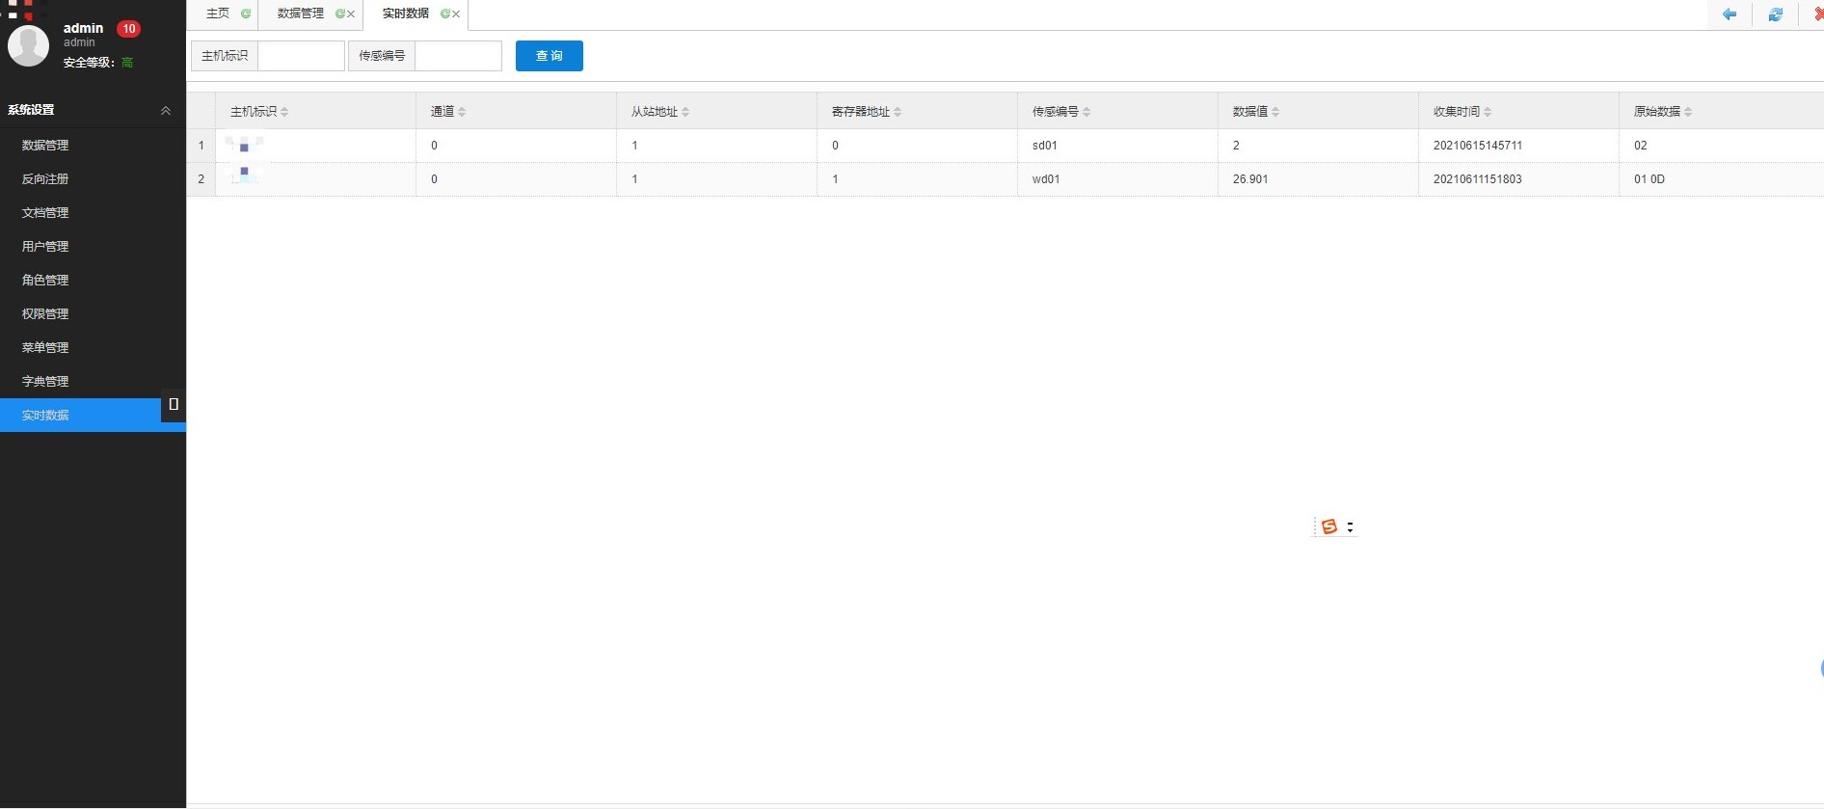Viewport: 1824px width, 809px height.
Task: Sort by 原始数据 column
Action: [1688, 112]
